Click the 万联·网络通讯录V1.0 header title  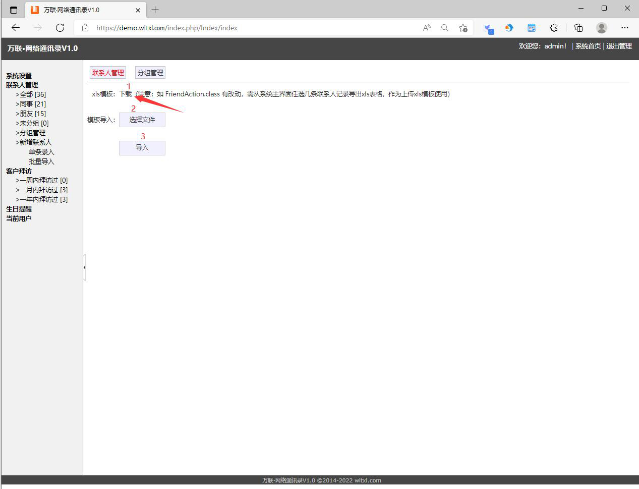tap(42, 48)
